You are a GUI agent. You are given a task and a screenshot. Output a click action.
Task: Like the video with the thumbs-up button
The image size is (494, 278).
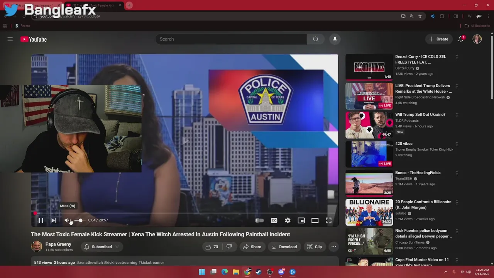coord(212,247)
